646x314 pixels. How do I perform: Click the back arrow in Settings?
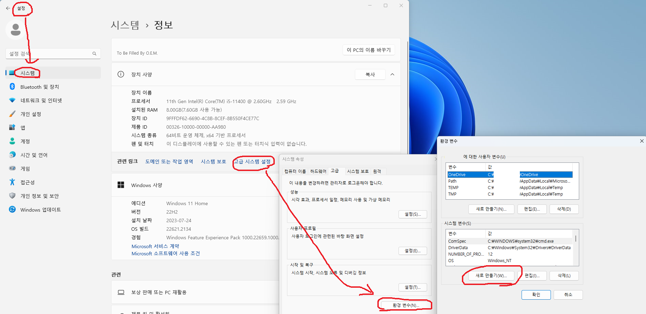pyautogui.click(x=8, y=8)
